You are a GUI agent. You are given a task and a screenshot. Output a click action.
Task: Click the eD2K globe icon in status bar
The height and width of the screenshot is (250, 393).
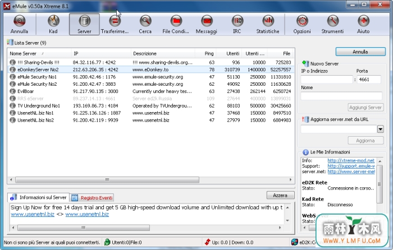coord(295,242)
